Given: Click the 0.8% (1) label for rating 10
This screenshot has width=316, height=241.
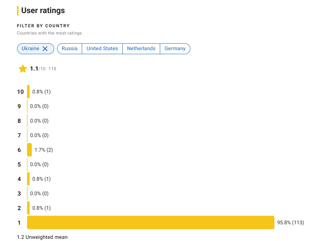Looking at the screenshot, I should (41, 92).
